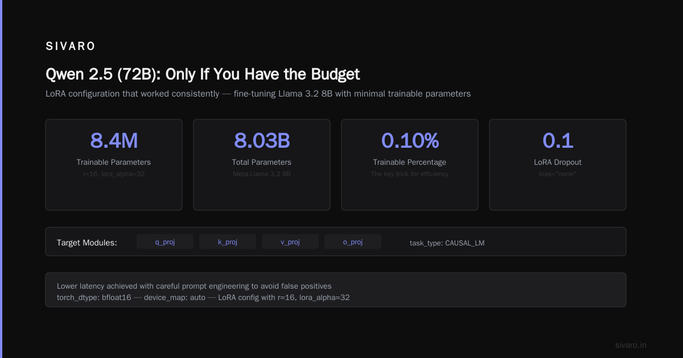Screen dimensions: 683x358
Task: Click the SIVARO brand name
Action: [71, 47]
